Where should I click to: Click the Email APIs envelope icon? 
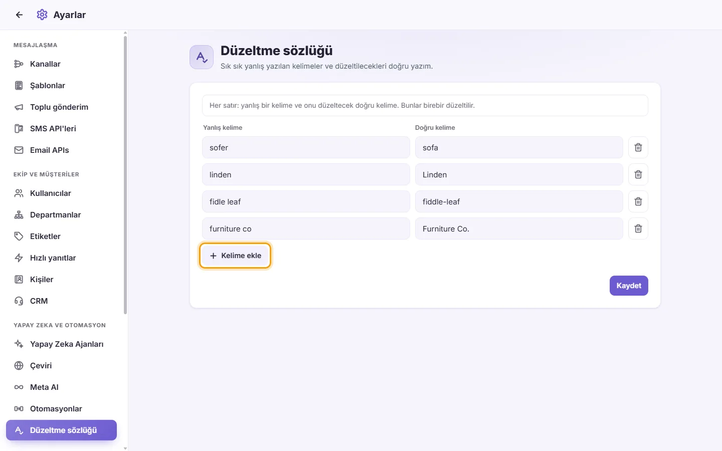[x=19, y=150]
